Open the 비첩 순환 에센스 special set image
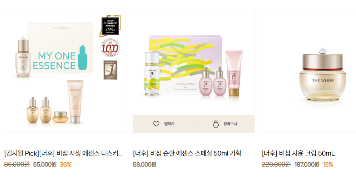This screenshot has height=187, width=356. [x=194, y=63]
